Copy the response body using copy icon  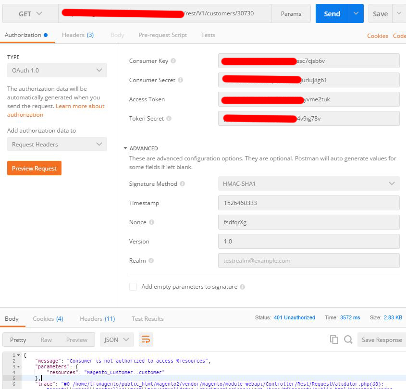coord(334,339)
